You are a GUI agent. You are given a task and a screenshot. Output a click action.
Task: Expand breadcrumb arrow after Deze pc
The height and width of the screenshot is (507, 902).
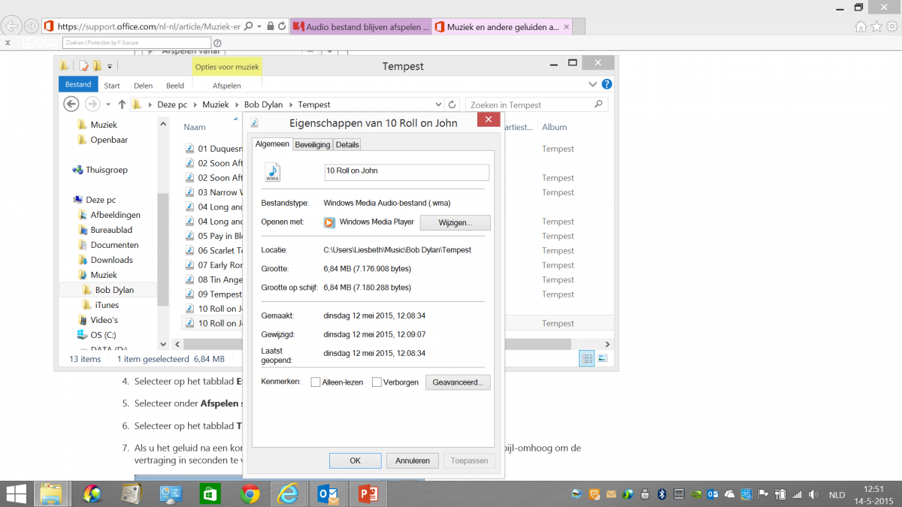[195, 104]
